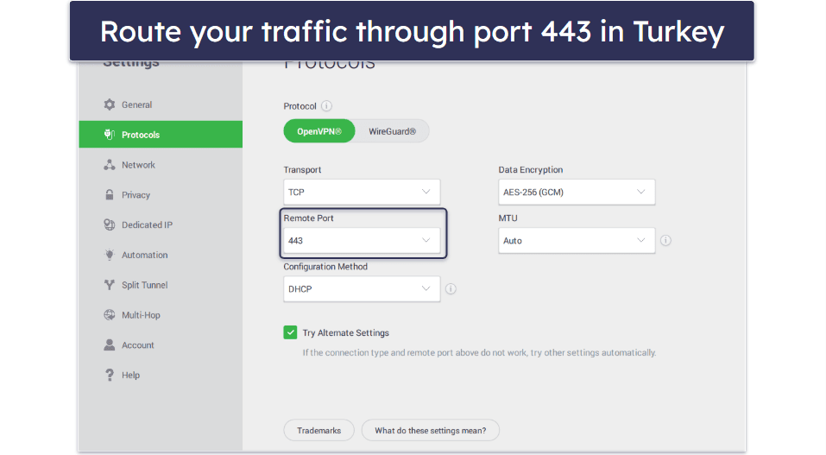This screenshot has height=455, width=826.
Task: Click the Trademarks button
Action: click(319, 430)
